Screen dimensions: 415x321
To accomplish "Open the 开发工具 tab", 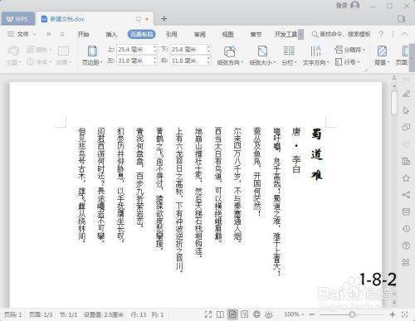I will point(286,34).
